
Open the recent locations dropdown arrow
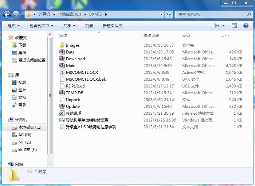(x=23, y=15)
